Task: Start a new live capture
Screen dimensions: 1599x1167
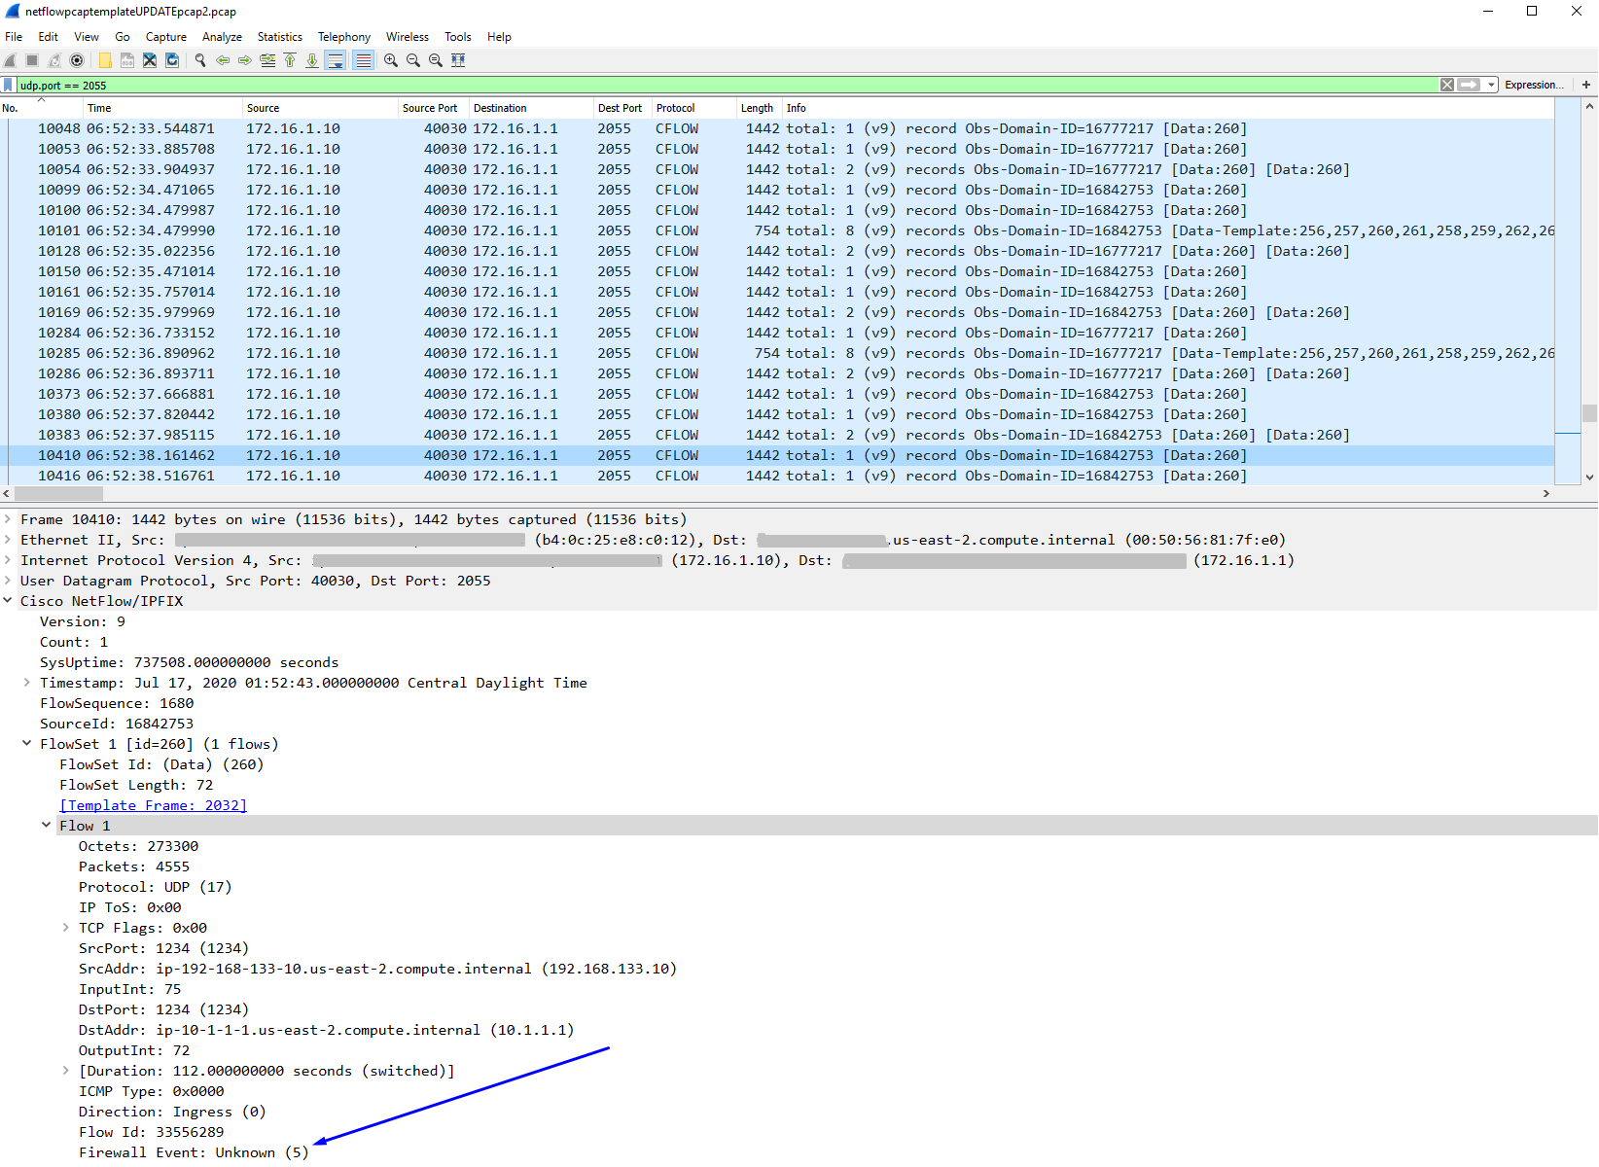Action: pos(10,60)
